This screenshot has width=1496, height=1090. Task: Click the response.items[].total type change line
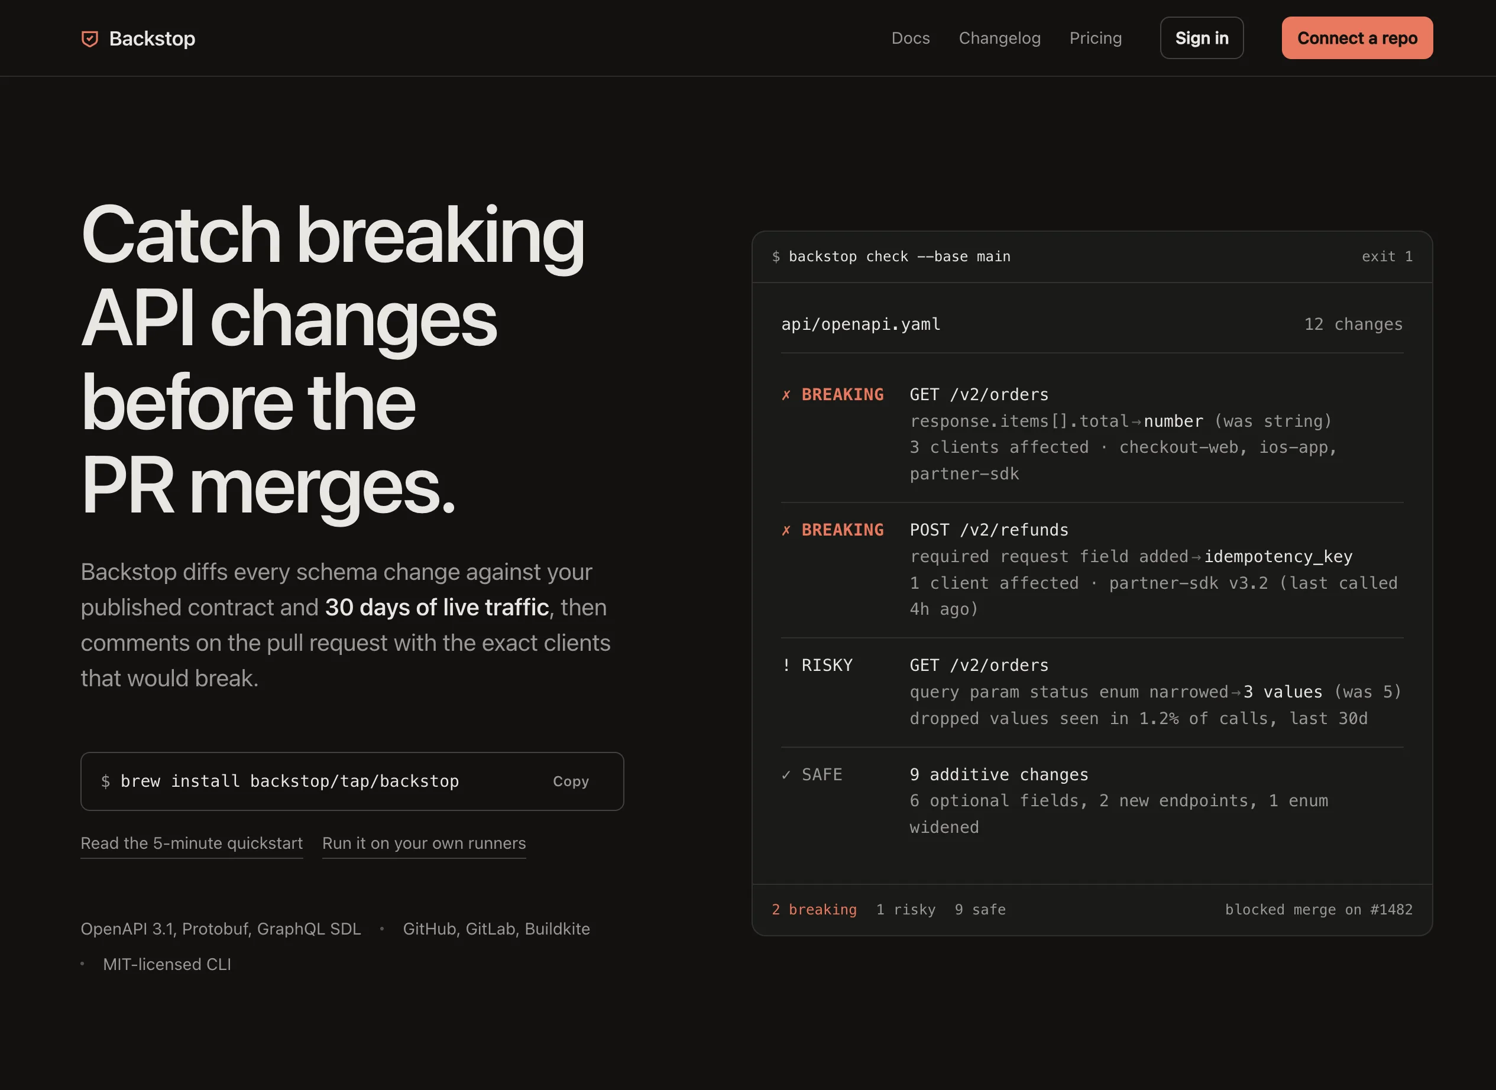point(1121,421)
